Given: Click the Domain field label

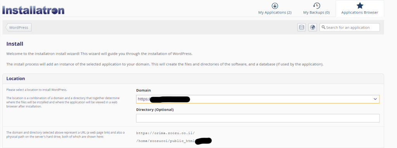Looking at the screenshot, I should coord(143,90).
